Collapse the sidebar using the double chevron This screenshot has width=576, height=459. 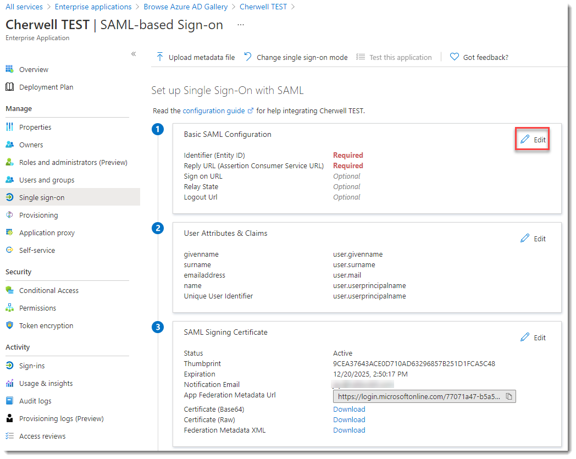tap(134, 54)
